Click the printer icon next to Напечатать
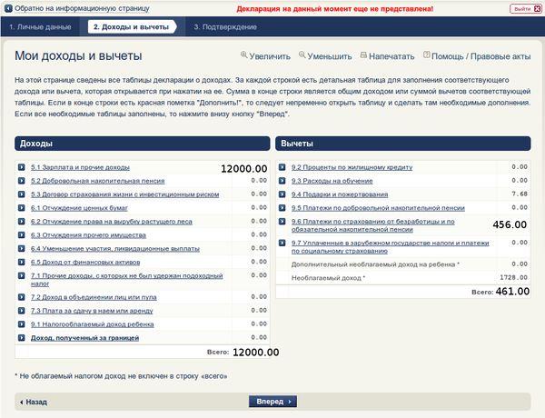The width and height of the screenshot is (545, 418). click(363, 55)
